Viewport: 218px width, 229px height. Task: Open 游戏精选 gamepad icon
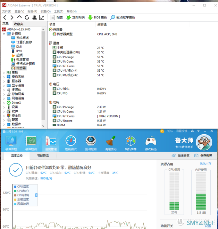tap(151, 143)
